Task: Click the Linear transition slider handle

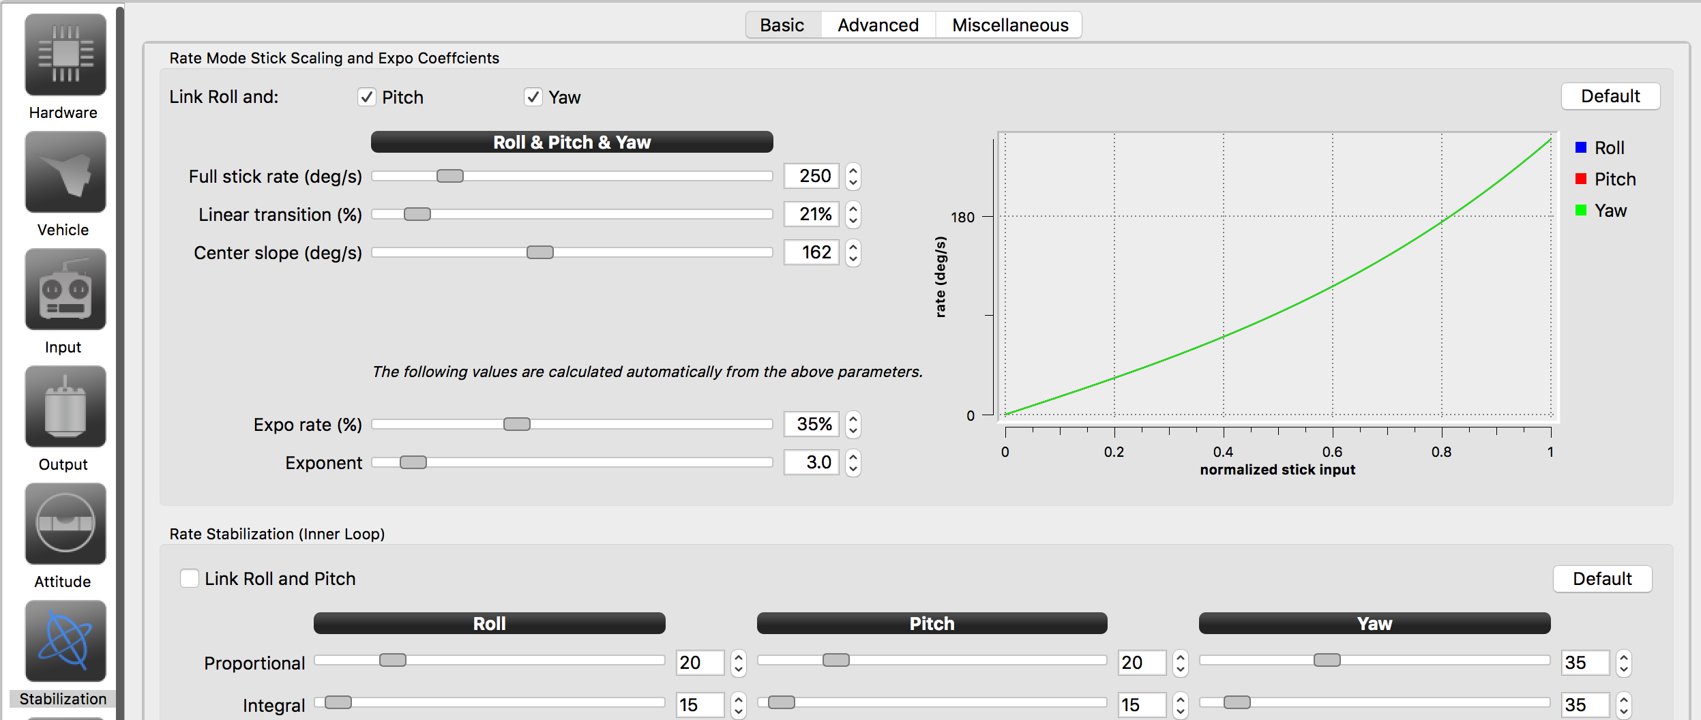Action: click(x=418, y=214)
